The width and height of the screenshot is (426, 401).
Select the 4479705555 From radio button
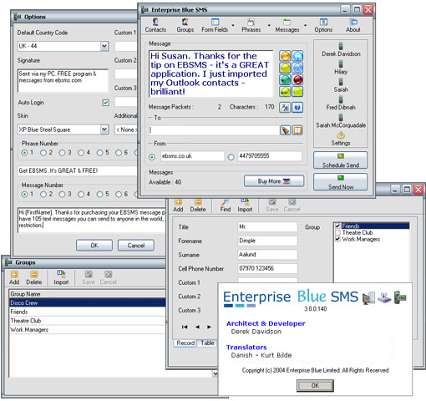(231, 157)
